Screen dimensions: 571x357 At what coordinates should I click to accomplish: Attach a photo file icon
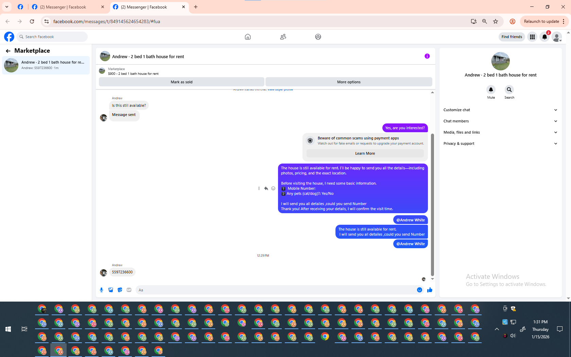pyautogui.click(x=111, y=290)
